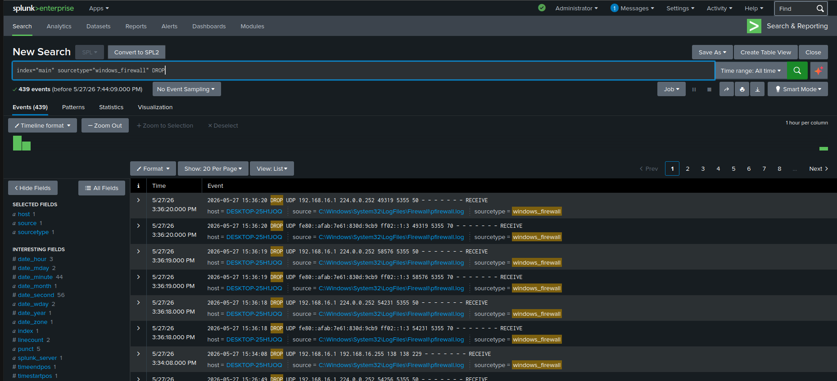Click the Search & Reporting app icon

tap(754, 26)
